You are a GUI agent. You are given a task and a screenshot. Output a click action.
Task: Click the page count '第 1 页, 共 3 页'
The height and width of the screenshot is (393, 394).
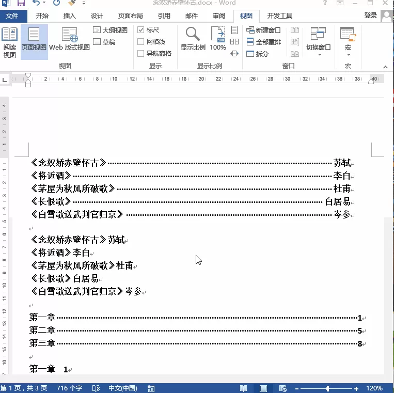[x=24, y=388]
